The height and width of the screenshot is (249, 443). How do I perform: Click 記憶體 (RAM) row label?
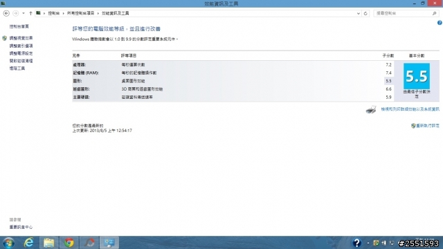(x=86, y=73)
